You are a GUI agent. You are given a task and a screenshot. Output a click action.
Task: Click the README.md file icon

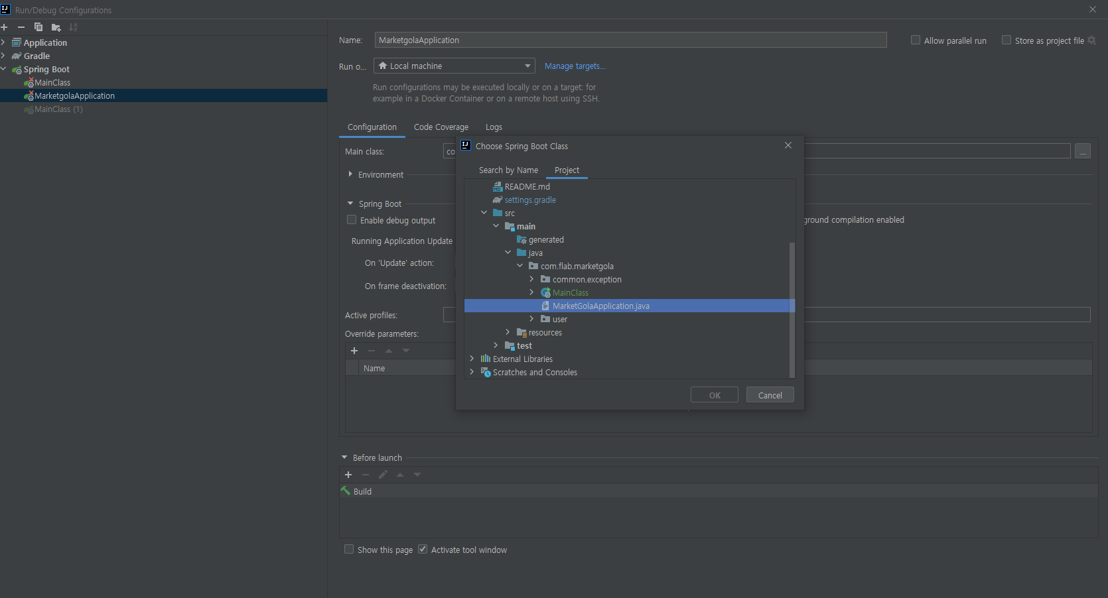click(498, 186)
